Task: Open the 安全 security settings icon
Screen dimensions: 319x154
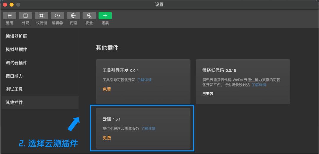Action: point(89,15)
